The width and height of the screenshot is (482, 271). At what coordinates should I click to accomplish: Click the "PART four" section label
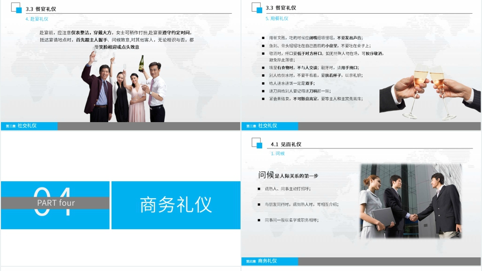click(x=56, y=203)
